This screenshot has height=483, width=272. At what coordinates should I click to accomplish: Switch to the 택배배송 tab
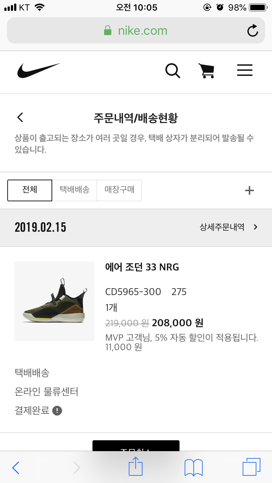coord(74,190)
